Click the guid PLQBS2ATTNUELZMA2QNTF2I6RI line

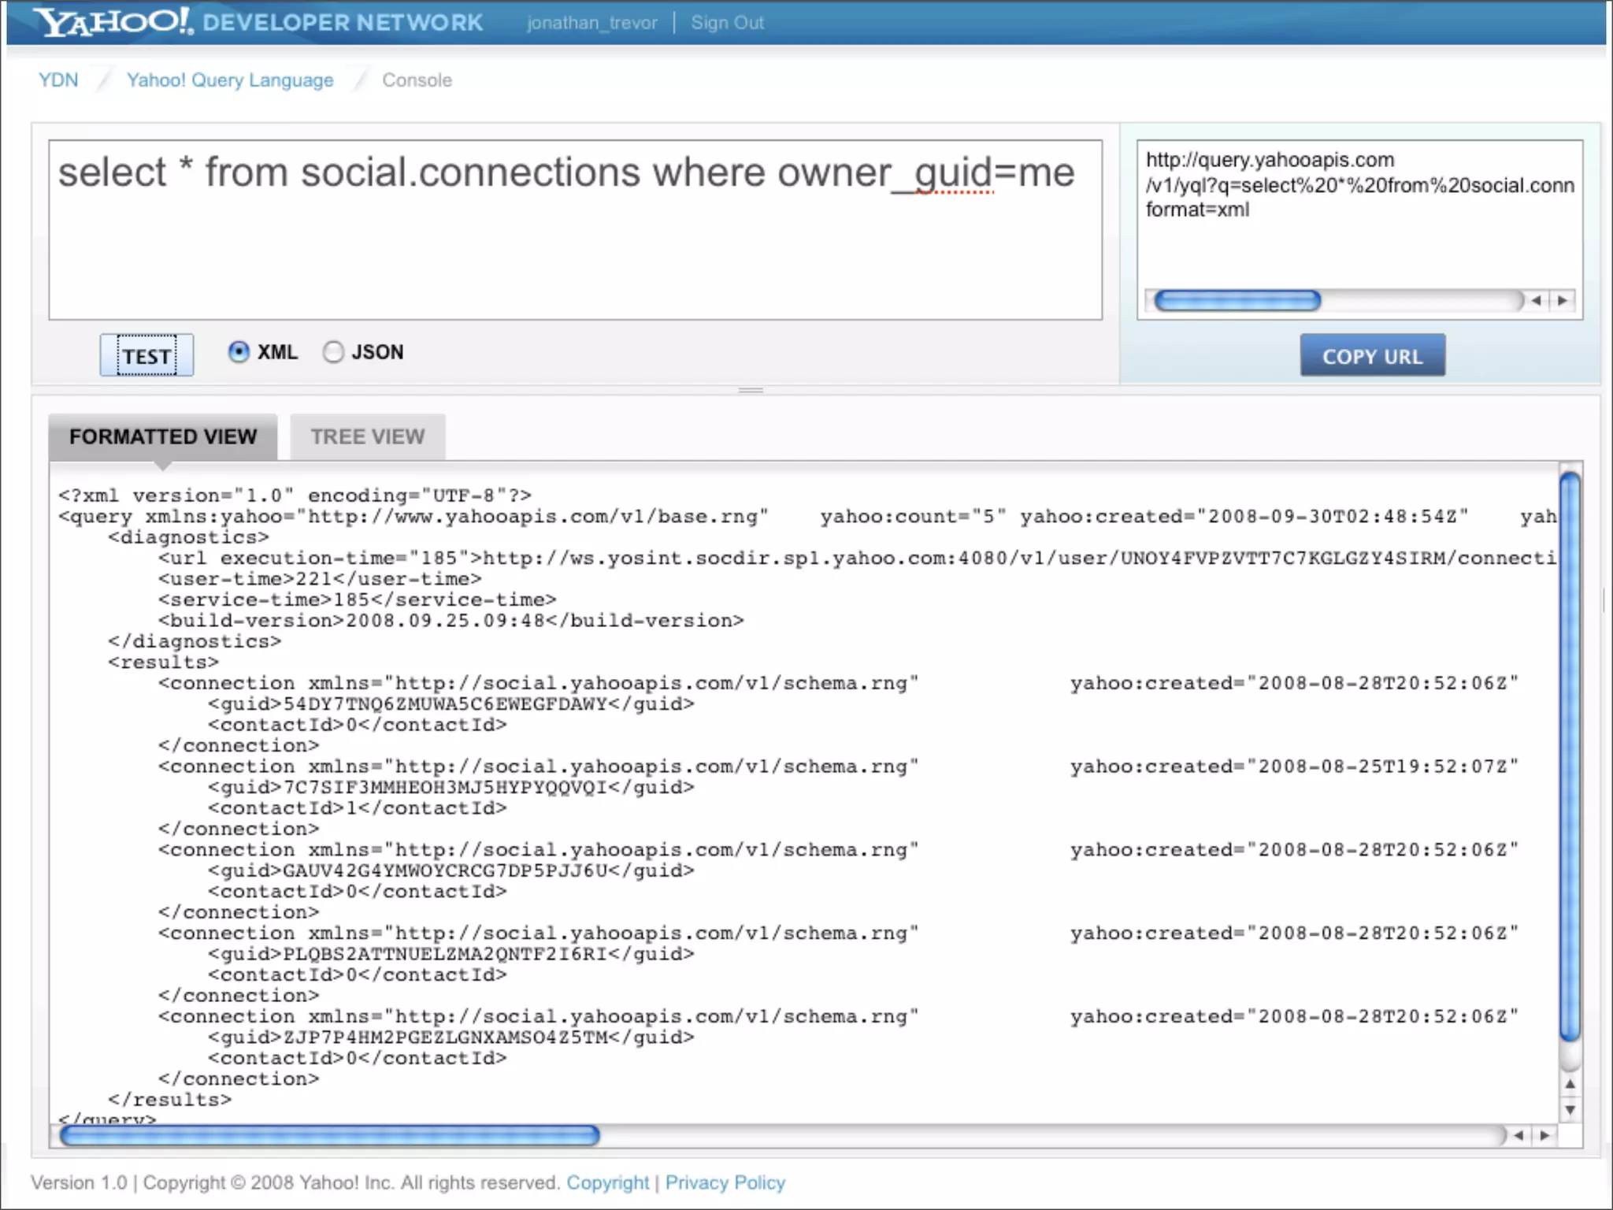point(451,955)
